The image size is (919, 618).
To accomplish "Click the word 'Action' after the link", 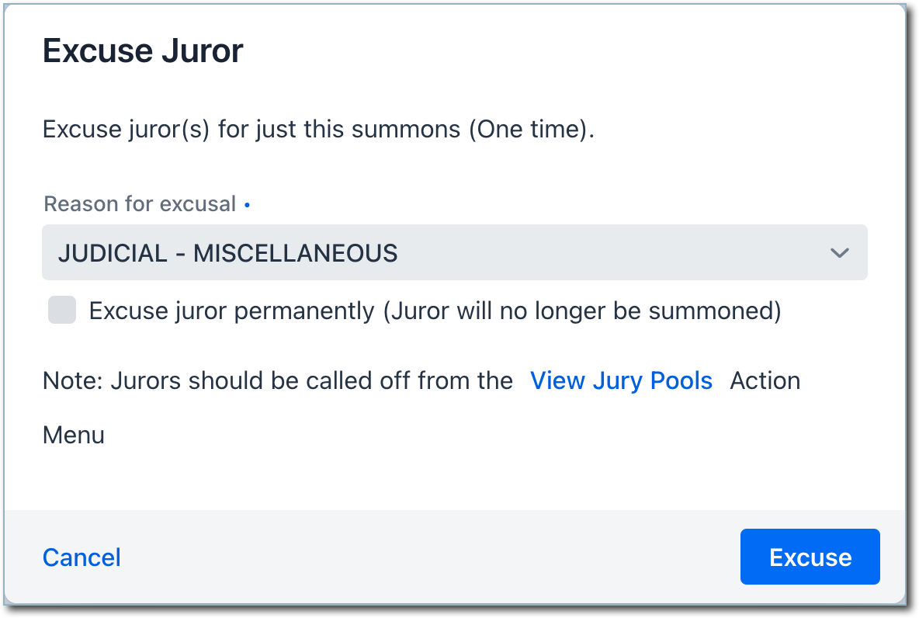I will tap(765, 381).
